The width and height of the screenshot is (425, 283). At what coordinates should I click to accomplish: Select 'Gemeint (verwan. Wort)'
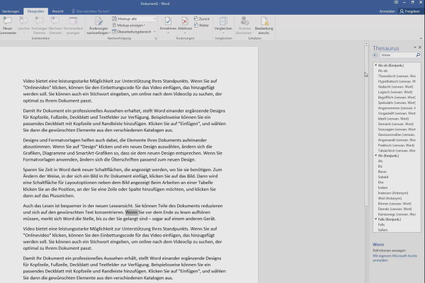396,124
